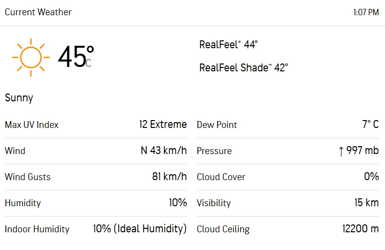
Task: Click the 997 mb pressure value
Action: [x=362, y=151]
